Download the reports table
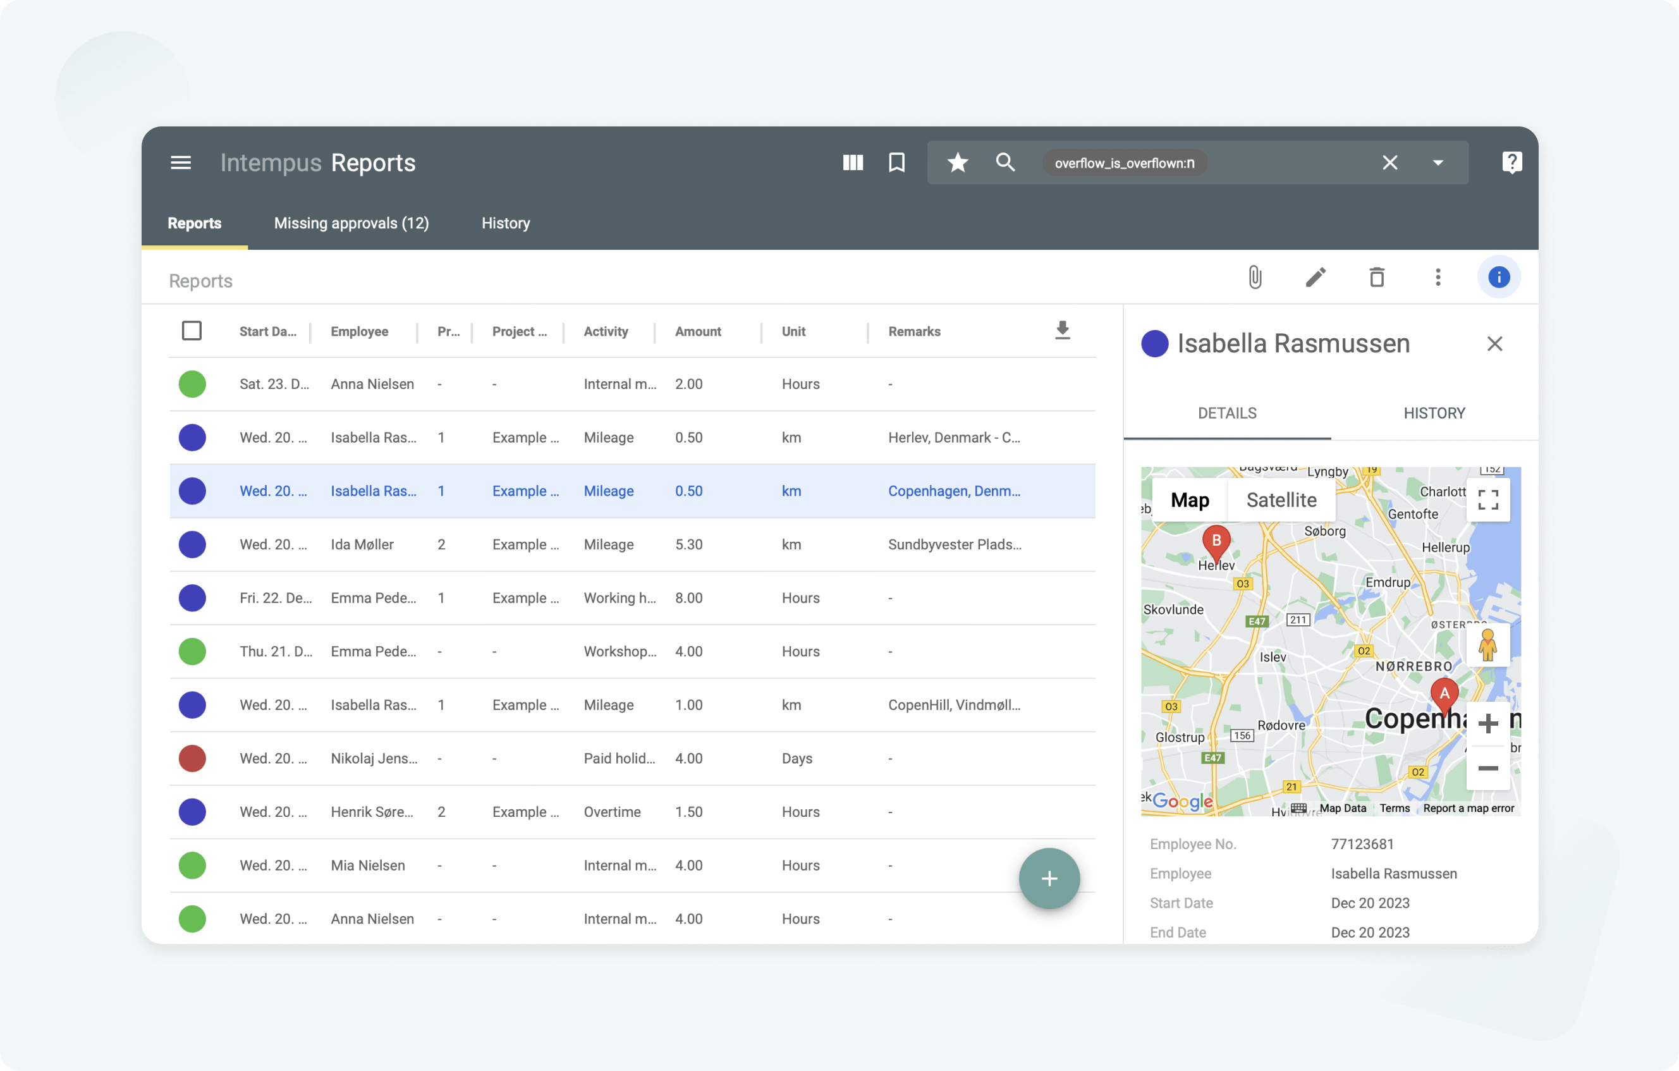The width and height of the screenshot is (1679, 1071). point(1062,331)
